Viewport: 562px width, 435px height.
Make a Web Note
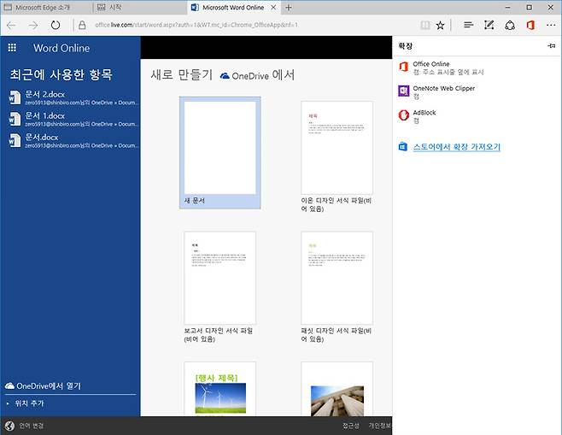coord(489,25)
